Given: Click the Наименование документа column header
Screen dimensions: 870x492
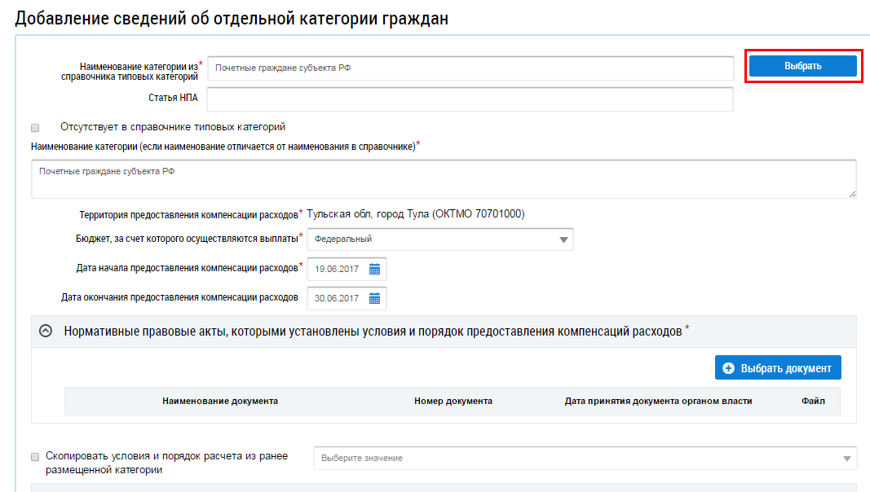Looking at the screenshot, I should (220, 401).
